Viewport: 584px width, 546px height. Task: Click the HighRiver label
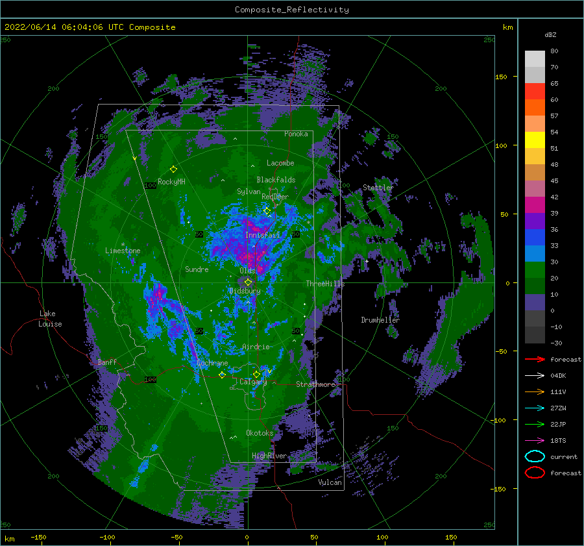(x=269, y=456)
